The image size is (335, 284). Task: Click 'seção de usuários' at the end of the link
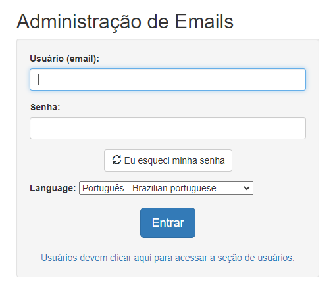tap(256, 258)
